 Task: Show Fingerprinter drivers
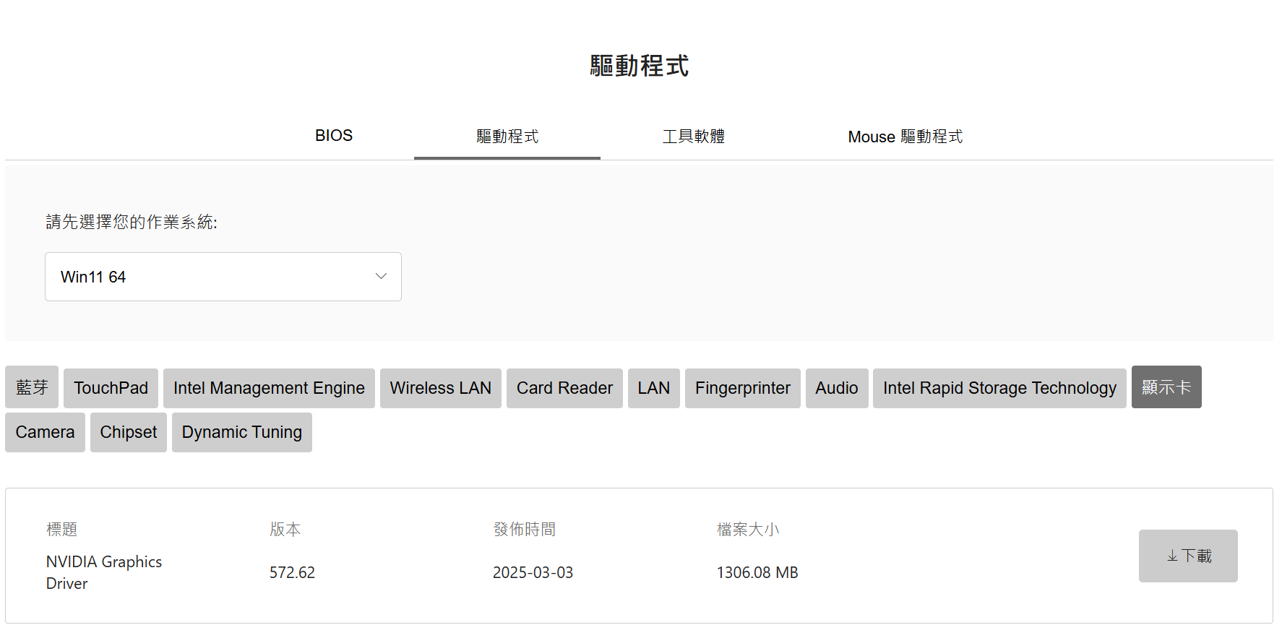click(x=742, y=388)
